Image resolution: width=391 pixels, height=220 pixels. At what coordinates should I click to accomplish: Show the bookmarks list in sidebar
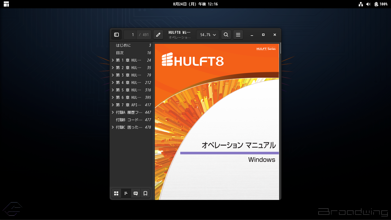click(145, 193)
